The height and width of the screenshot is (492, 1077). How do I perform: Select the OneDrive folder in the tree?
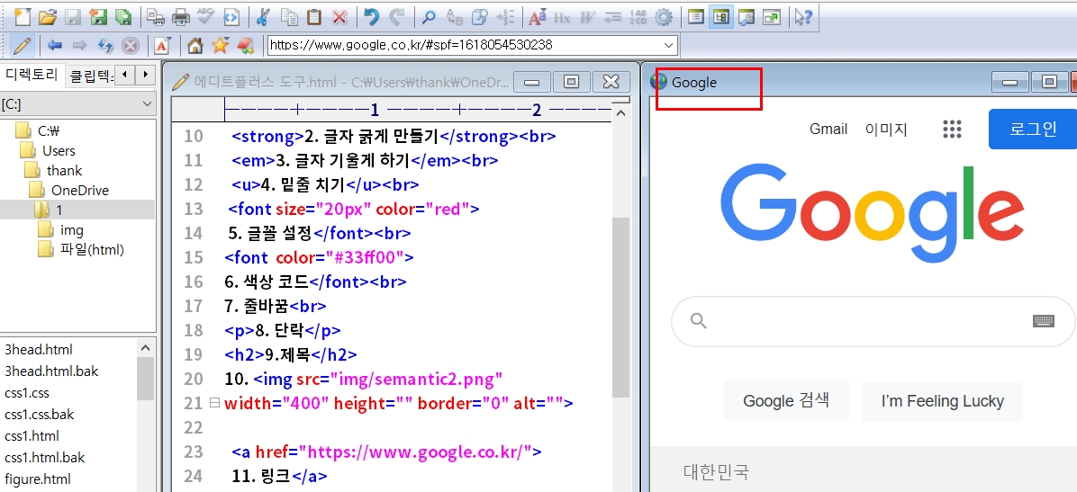[69, 190]
